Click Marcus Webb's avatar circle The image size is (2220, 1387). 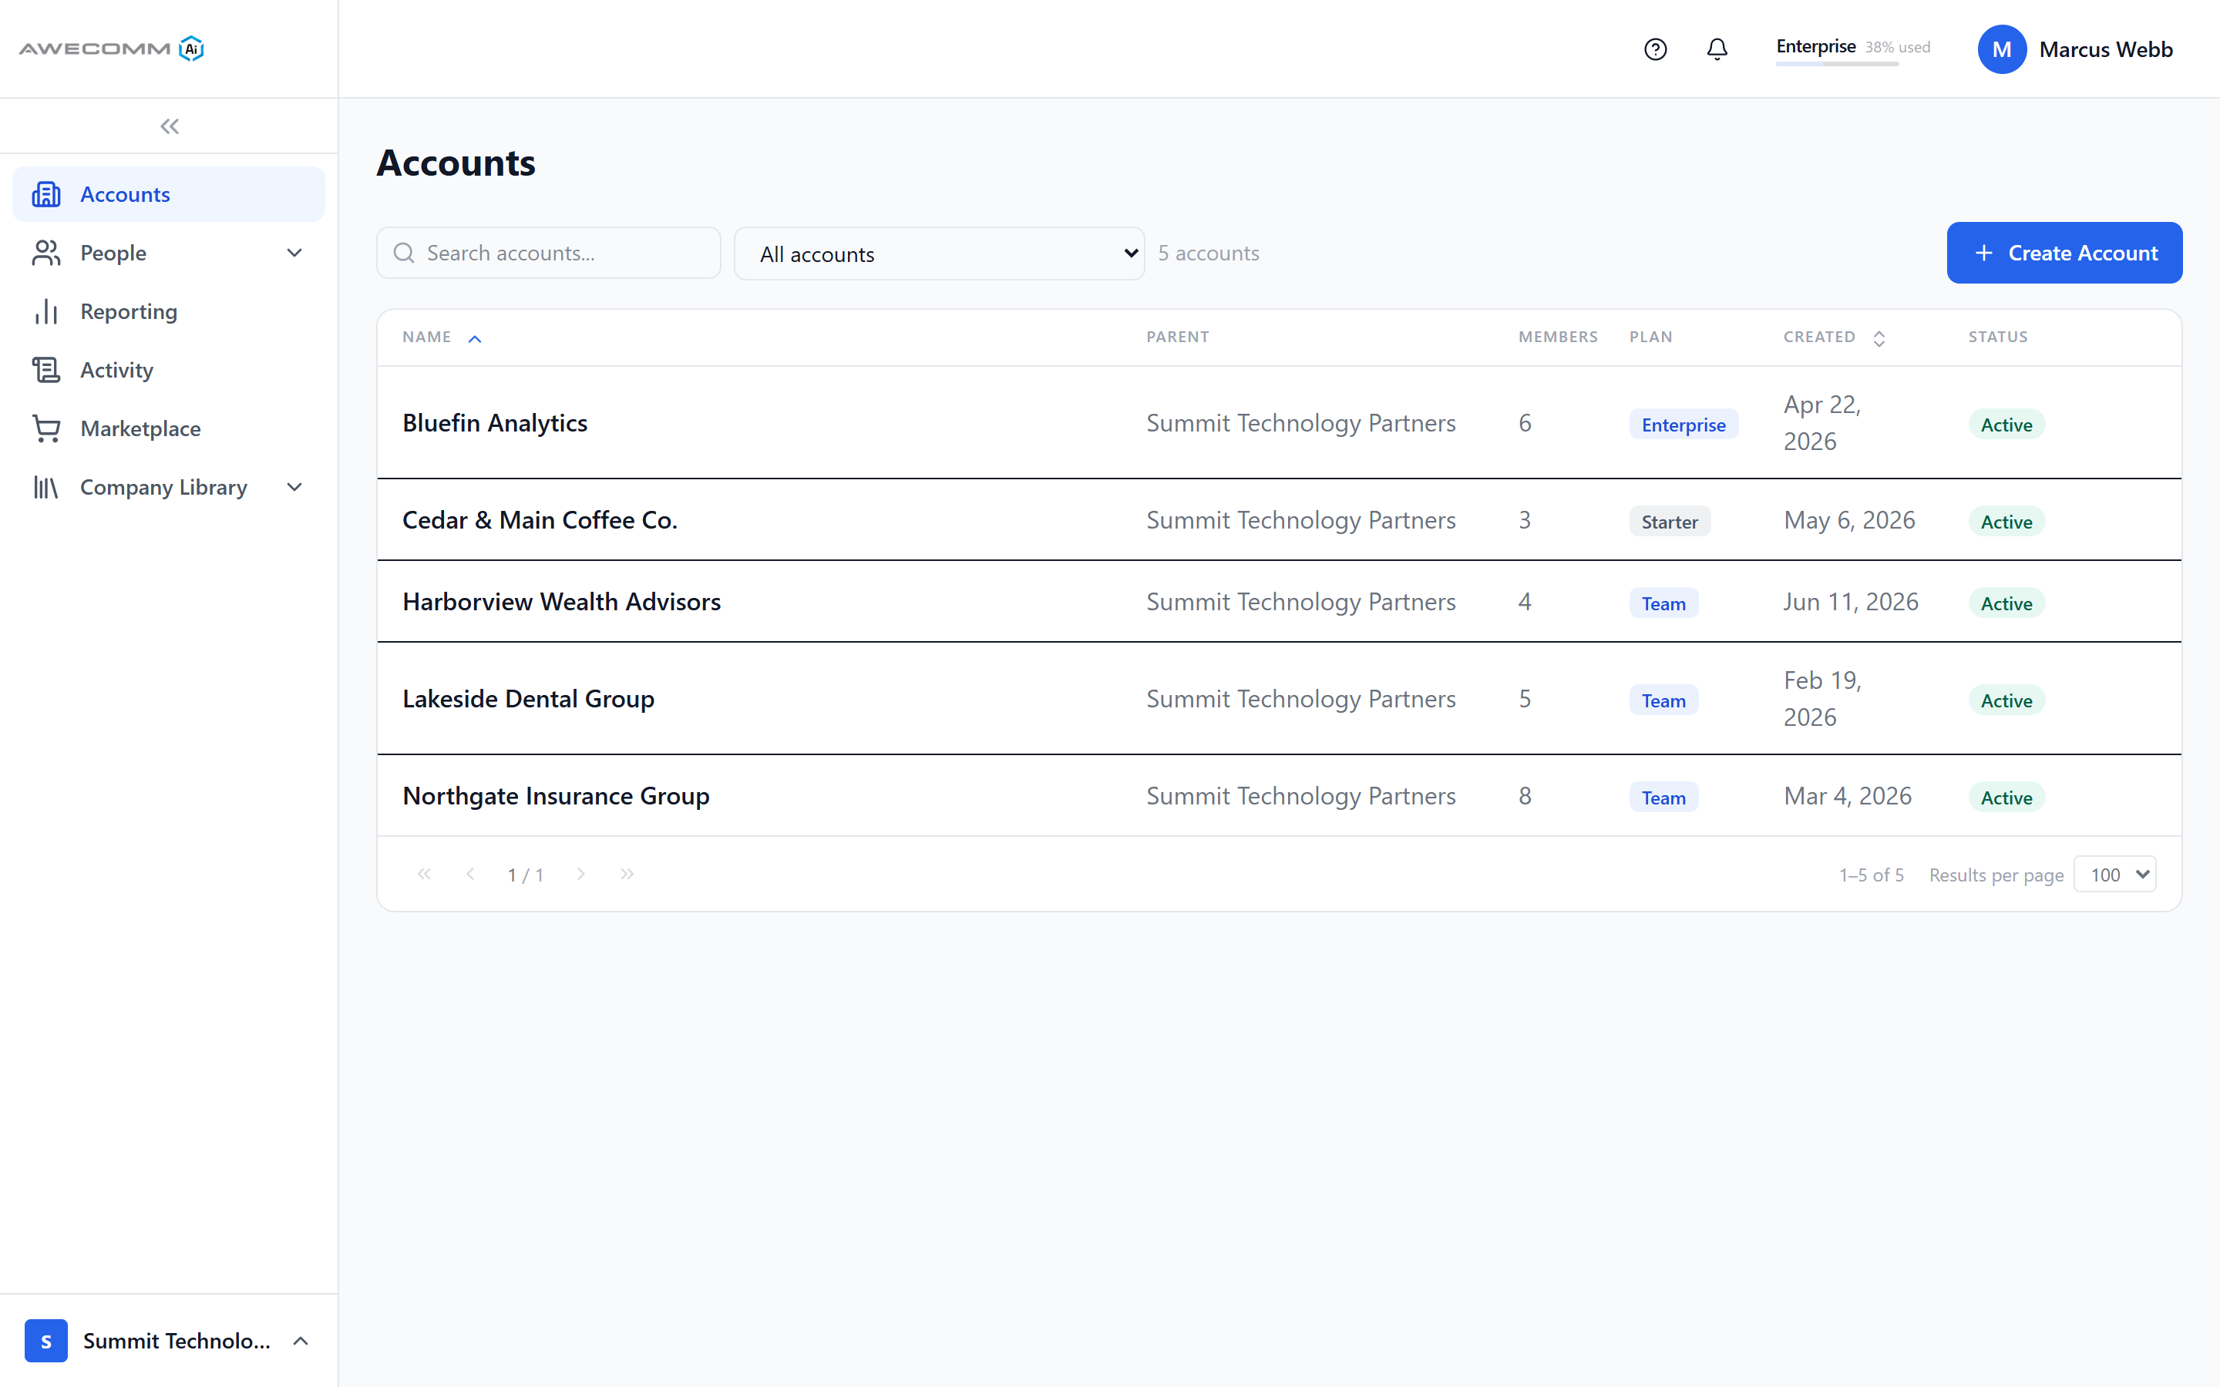click(2002, 49)
